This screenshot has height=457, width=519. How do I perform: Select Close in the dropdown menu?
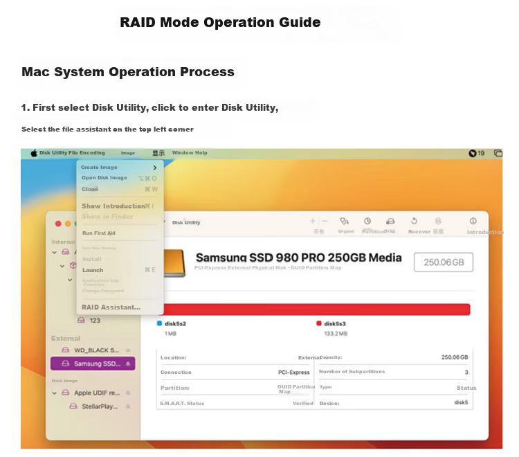pyautogui.click(x=90, y=189)
